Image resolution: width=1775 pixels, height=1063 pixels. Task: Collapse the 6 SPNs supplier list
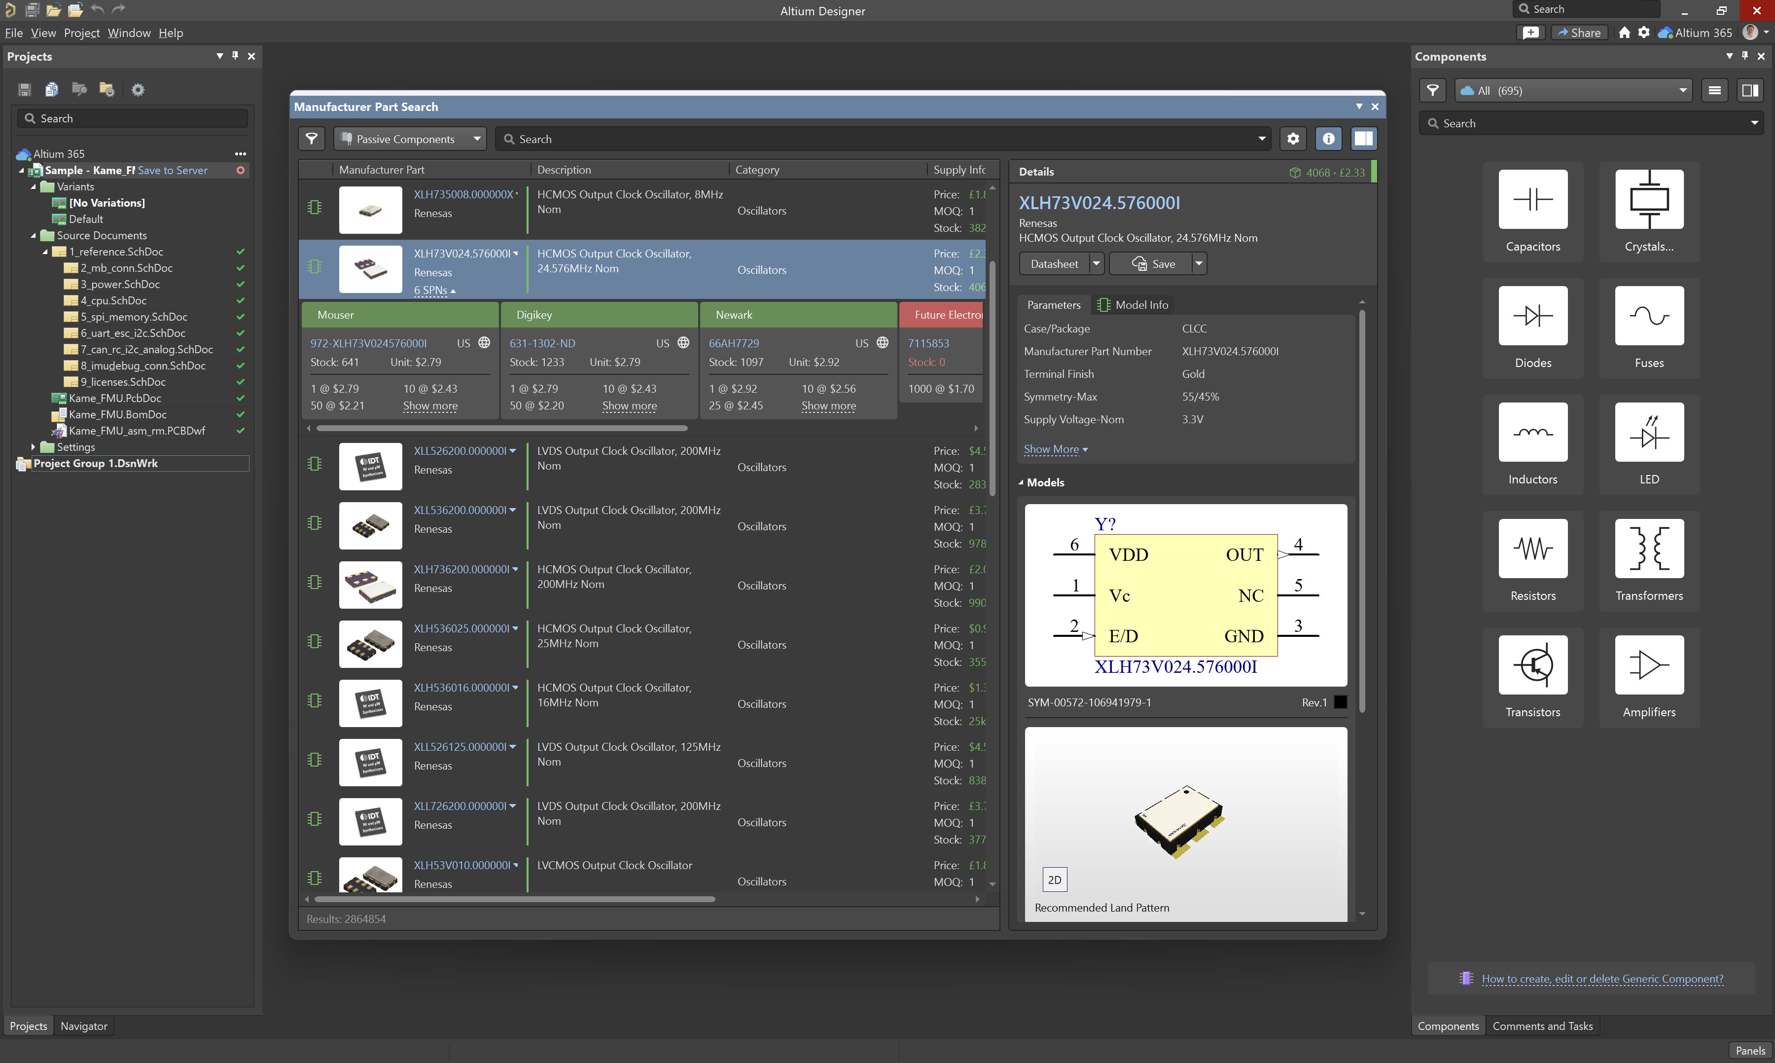434,290
